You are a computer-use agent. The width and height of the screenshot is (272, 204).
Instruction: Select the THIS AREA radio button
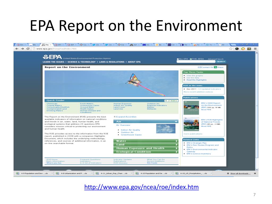click(191, 59)
